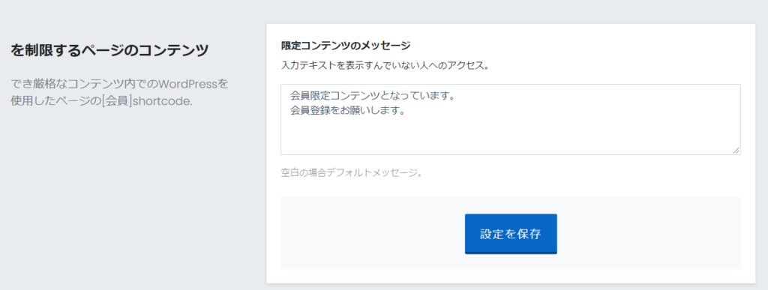Screen dimensions: 768x290
Task: Click the を制限するページのコンテンツ section heading
Action: coord(109,50)
